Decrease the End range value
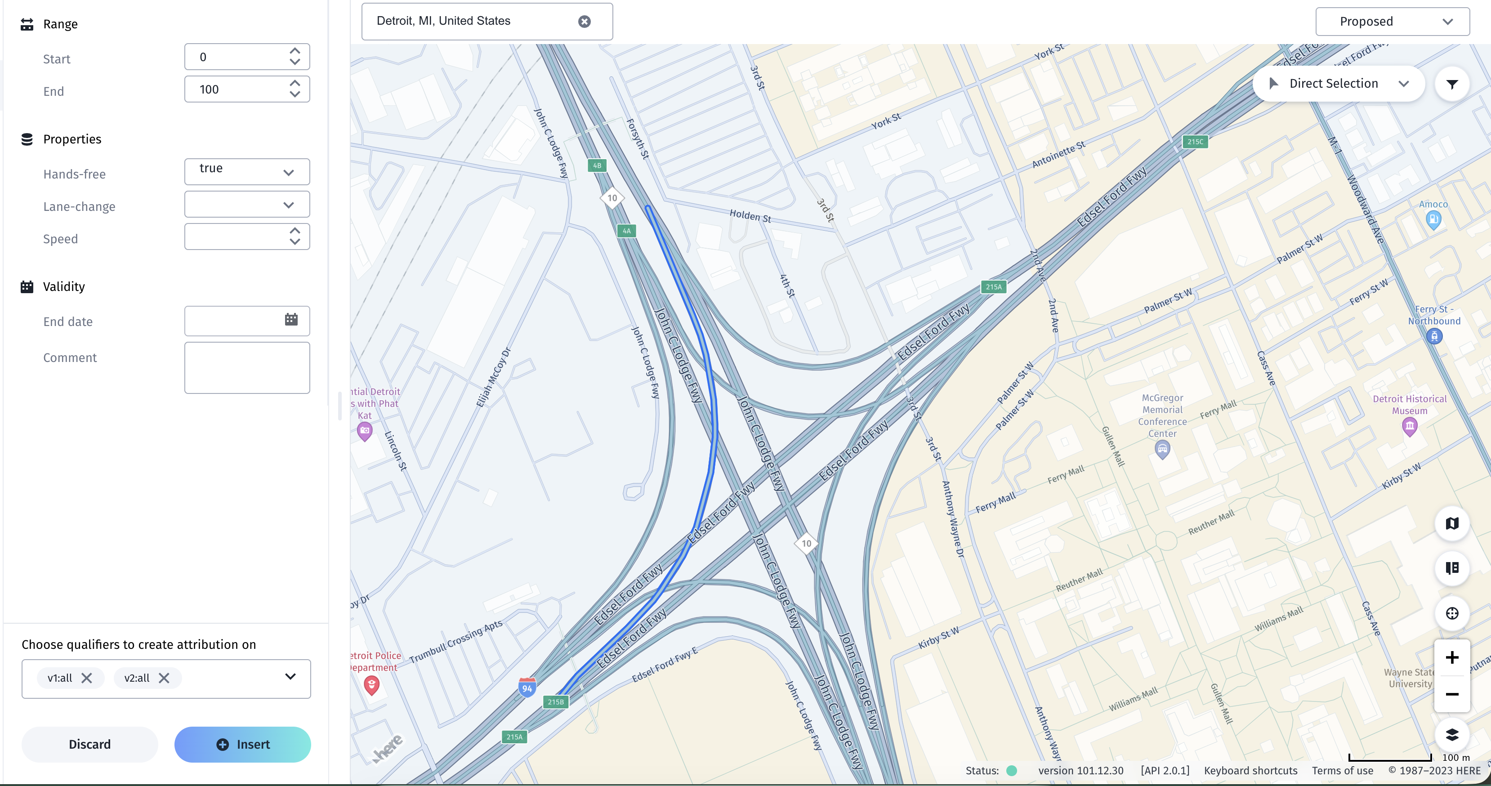 click(x=295, y=94)
